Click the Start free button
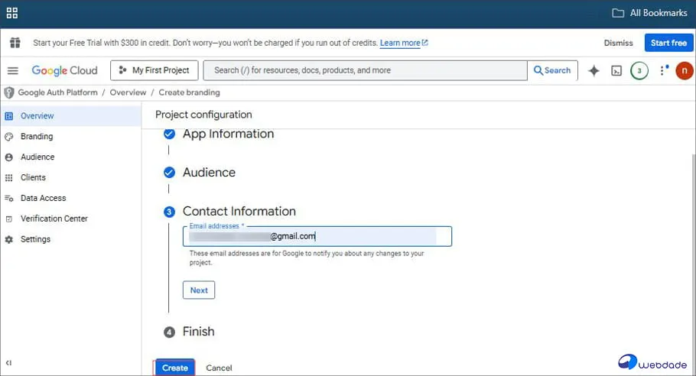 click(x=668, y=43)
